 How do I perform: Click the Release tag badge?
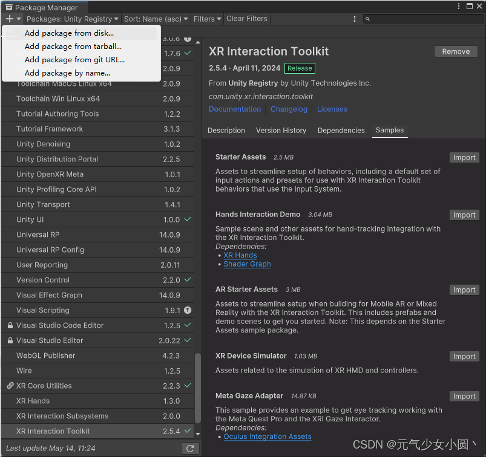point(300,68)
